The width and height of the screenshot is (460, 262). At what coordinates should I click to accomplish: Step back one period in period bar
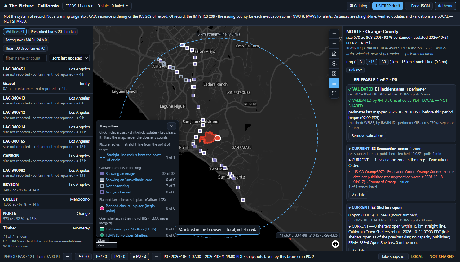point(68,256)
